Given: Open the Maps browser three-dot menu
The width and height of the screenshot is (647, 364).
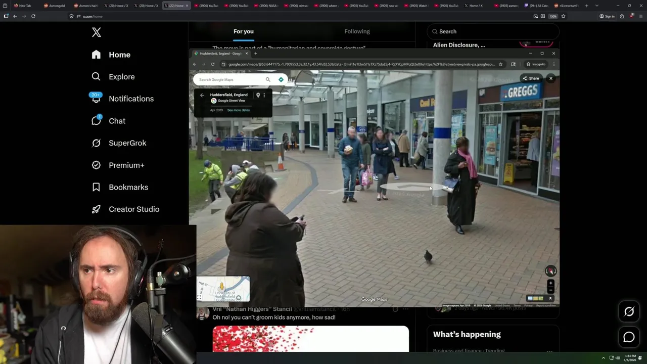Looking at the screenshot, I should pos(554,64).
